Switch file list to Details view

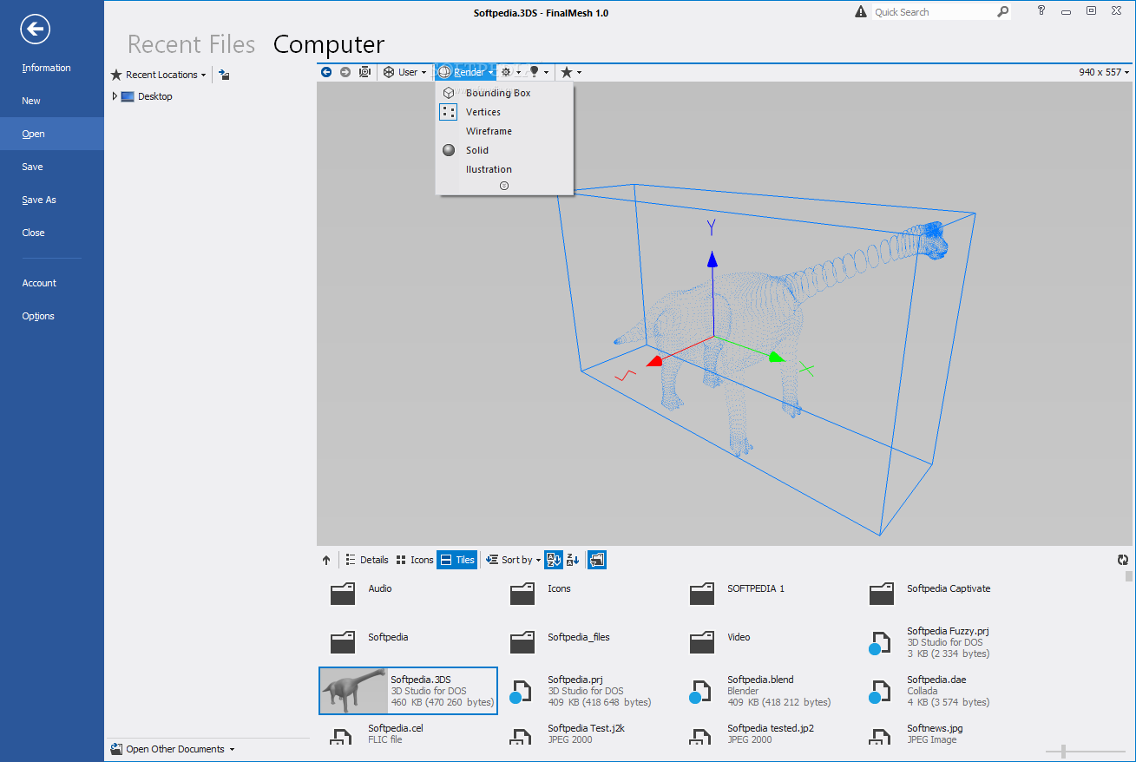click(366, 560)
